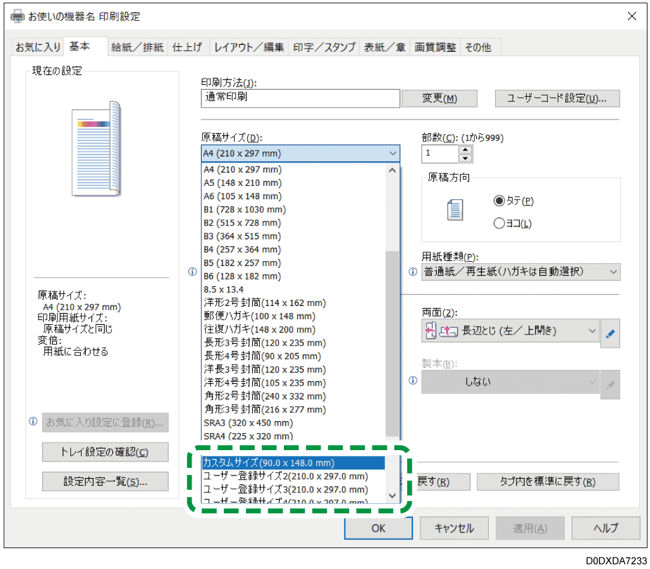Click the paper size list scroll-up arrow
The image size is (650, 569).
tap(392, 170)
